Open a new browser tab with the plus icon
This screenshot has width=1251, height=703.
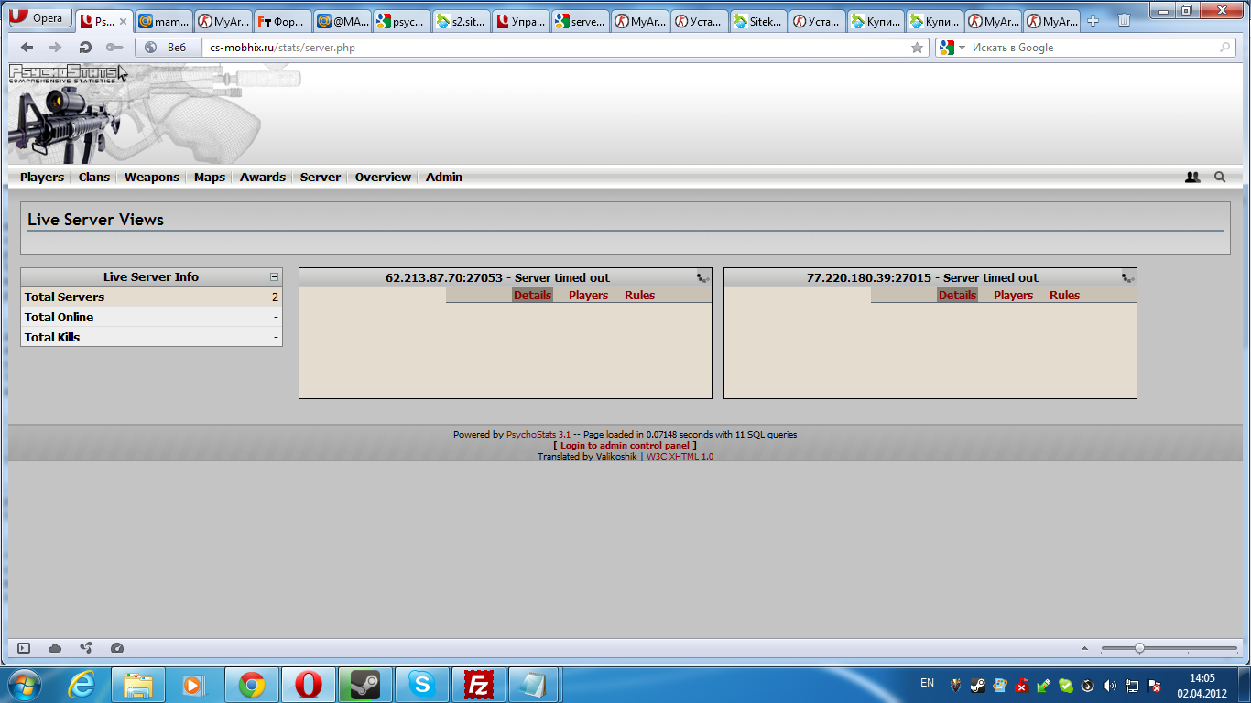1093,20
